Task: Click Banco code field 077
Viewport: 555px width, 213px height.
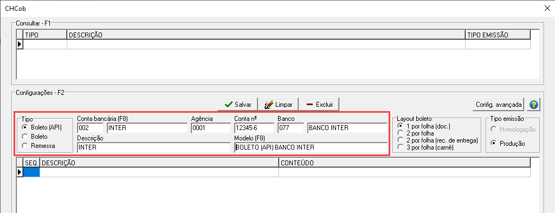Action: pyautogui.click(x=291, y=128)
